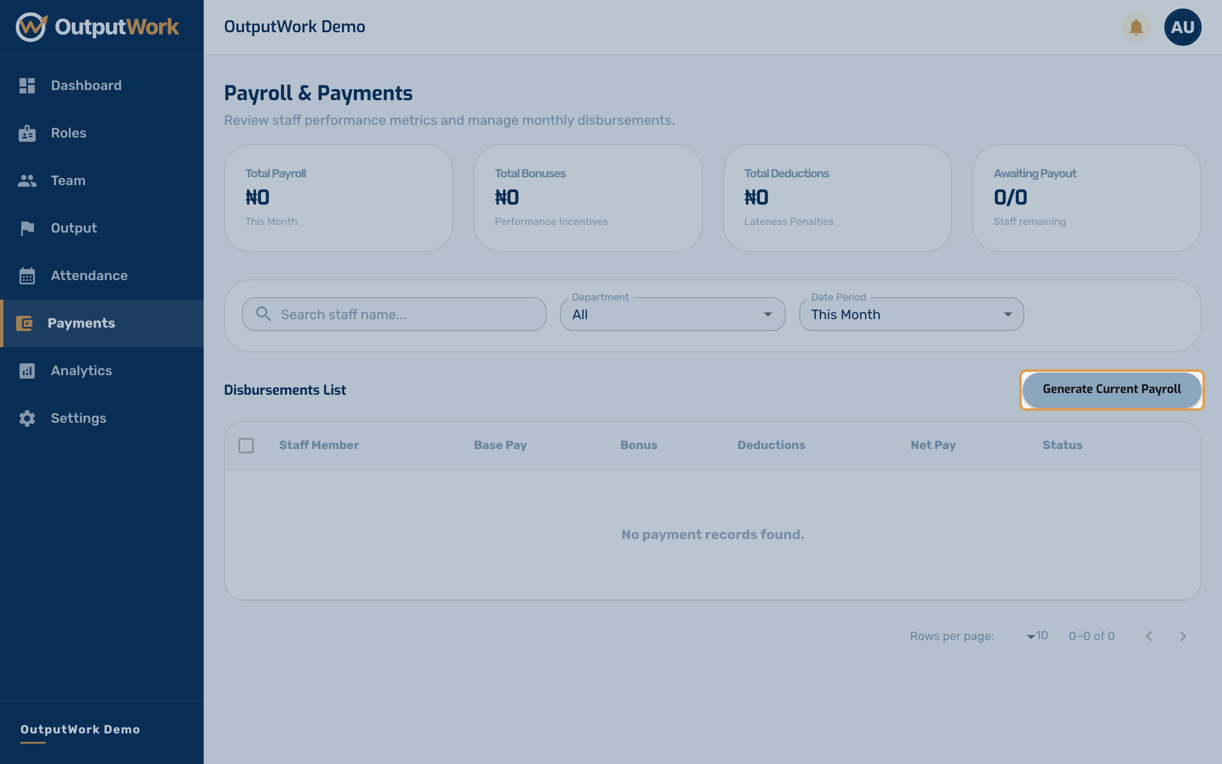Click the Attendance calendar icon

click(x=27, y=276)
